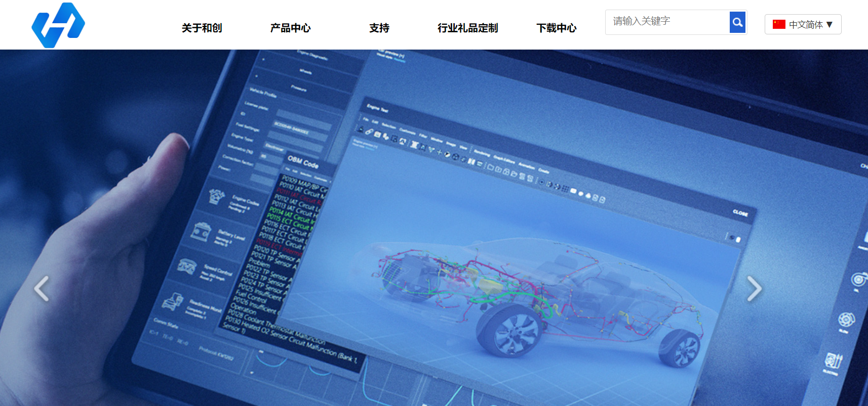
Task: Go to the previous banner slide
Action: pyautogui.click(x=42, y=289)
